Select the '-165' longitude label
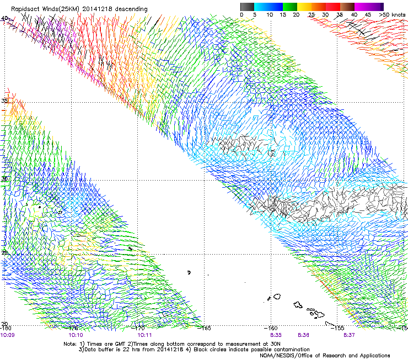Image resolution: width=408 pixels, height=359 pixels. pos(205,328)
